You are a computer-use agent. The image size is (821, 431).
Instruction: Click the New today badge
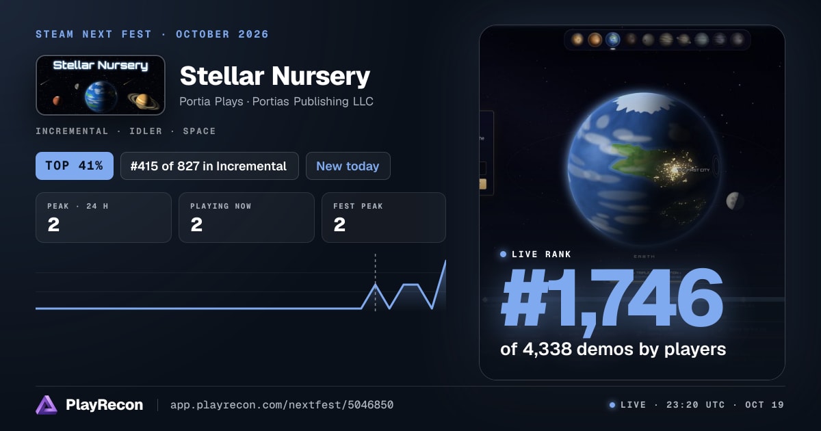pos(348,166)
